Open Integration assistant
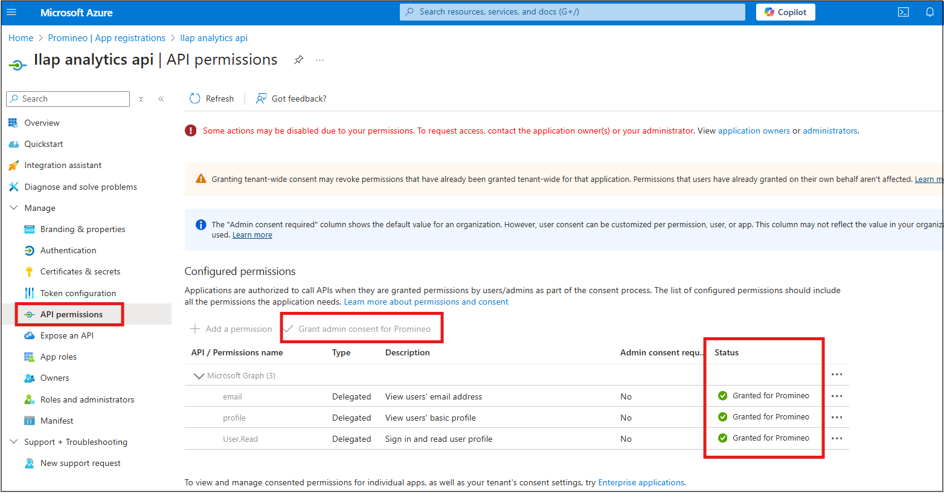The height and width of the screenshot is (498, 944). (x=63, y=165)
